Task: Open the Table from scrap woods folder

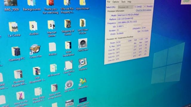Action: 55,92
